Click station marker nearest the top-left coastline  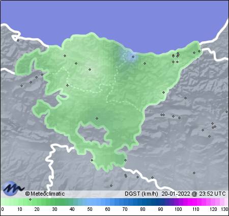(x=18, y=40)
